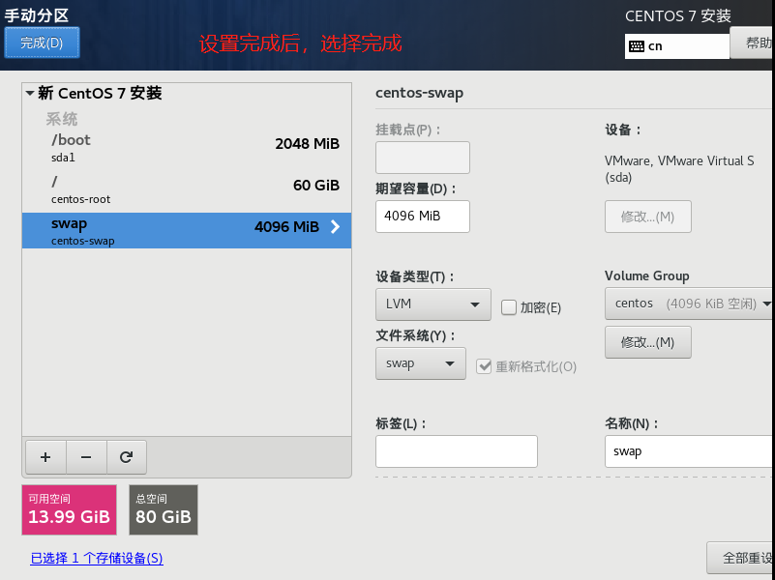Open the 已选择 1 个存储设备(S) link

pyautogui.click(x=97, y=559)
